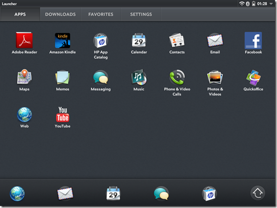Viewport: 277px width, 208px height.
Task: Switch to the Settings tab
Action: 141,14
